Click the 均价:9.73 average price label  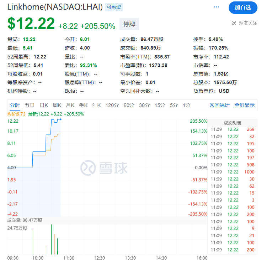click(16, 114)
